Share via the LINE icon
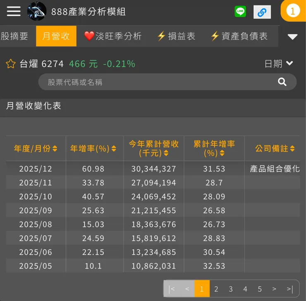Screen dimensions: 306x301 240,12
